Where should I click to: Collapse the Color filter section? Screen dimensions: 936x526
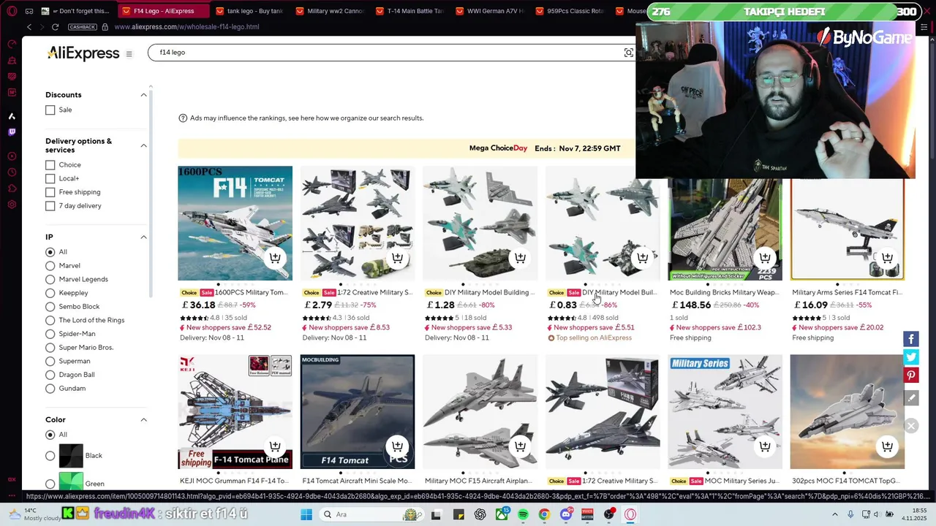(143, 420)
